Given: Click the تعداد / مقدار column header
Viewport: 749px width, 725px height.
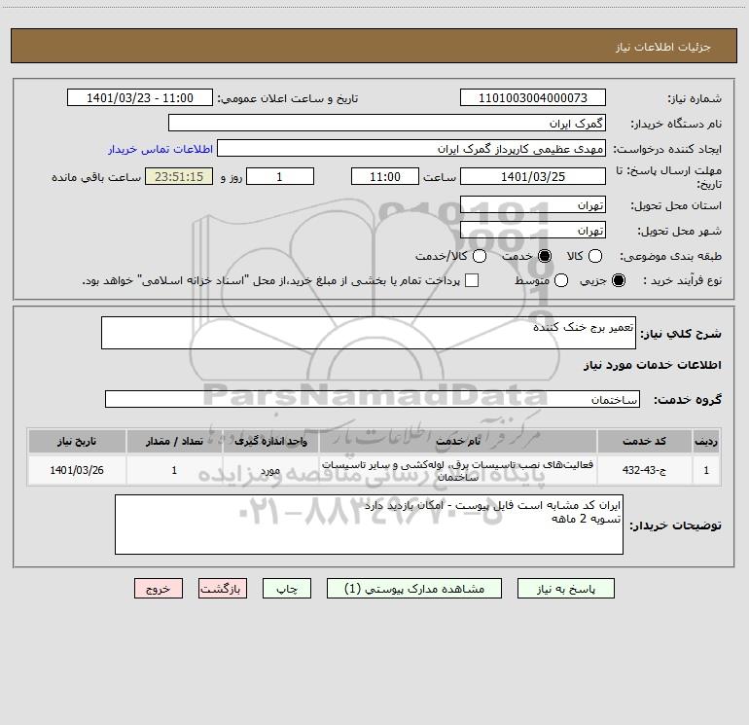Looking at the screenshot, I should click(174, 441).
